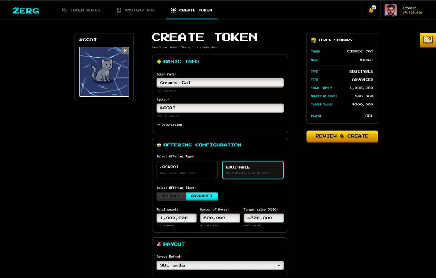436x278 pixels.
Task: Click the Mystery Box tab icon
Action: 119,10
